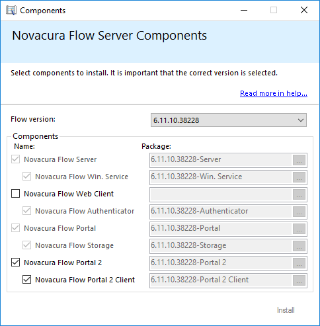320x326 pixels.
Task: Click the Install button
Action: (x=286, y=310)
